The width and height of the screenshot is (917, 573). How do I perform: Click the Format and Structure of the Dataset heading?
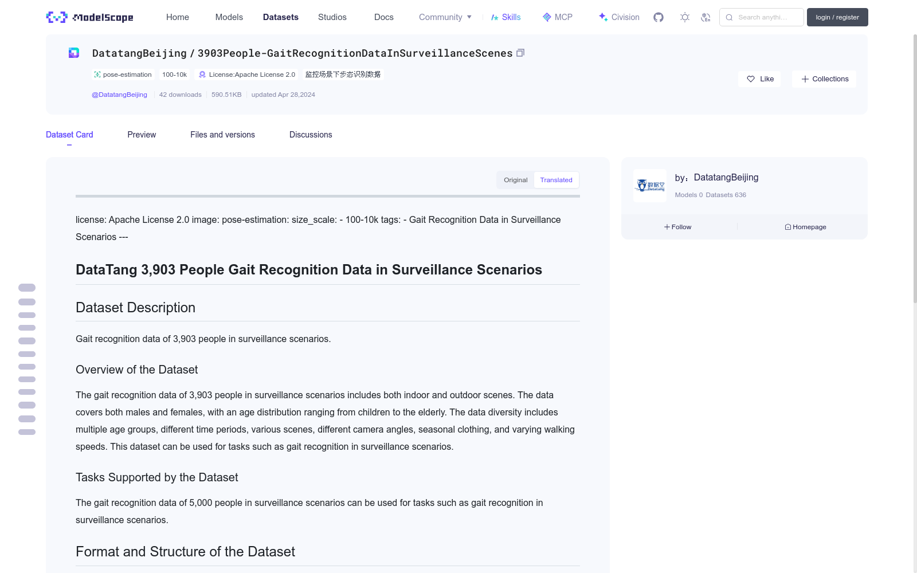point(185,552)
